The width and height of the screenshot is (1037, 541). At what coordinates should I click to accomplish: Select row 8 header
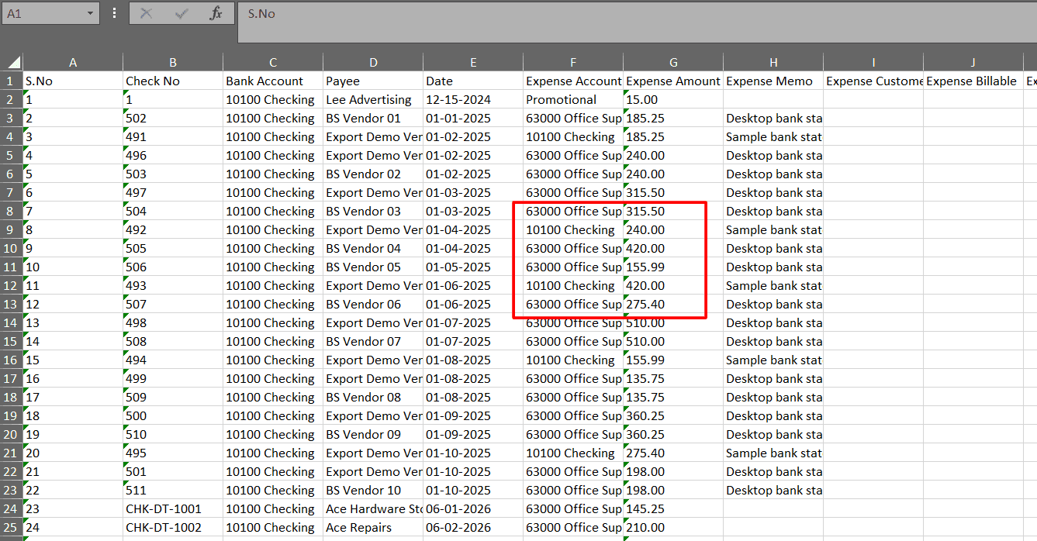[x=11, y=212]
